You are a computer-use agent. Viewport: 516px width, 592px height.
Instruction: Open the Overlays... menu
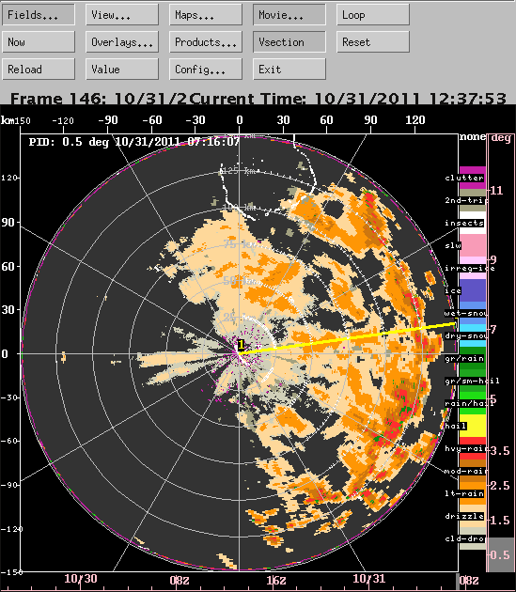click(122, 42)
